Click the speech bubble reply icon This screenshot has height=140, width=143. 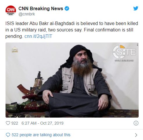tap(8, 135)
